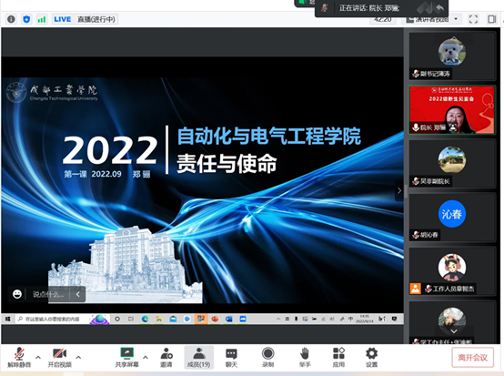Check the green network signal icon
Screen dimensions: 504x376
coord(42,19)
